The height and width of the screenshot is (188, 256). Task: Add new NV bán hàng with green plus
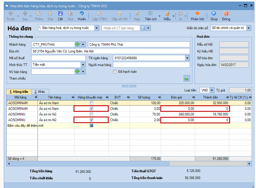pos(77,72)
